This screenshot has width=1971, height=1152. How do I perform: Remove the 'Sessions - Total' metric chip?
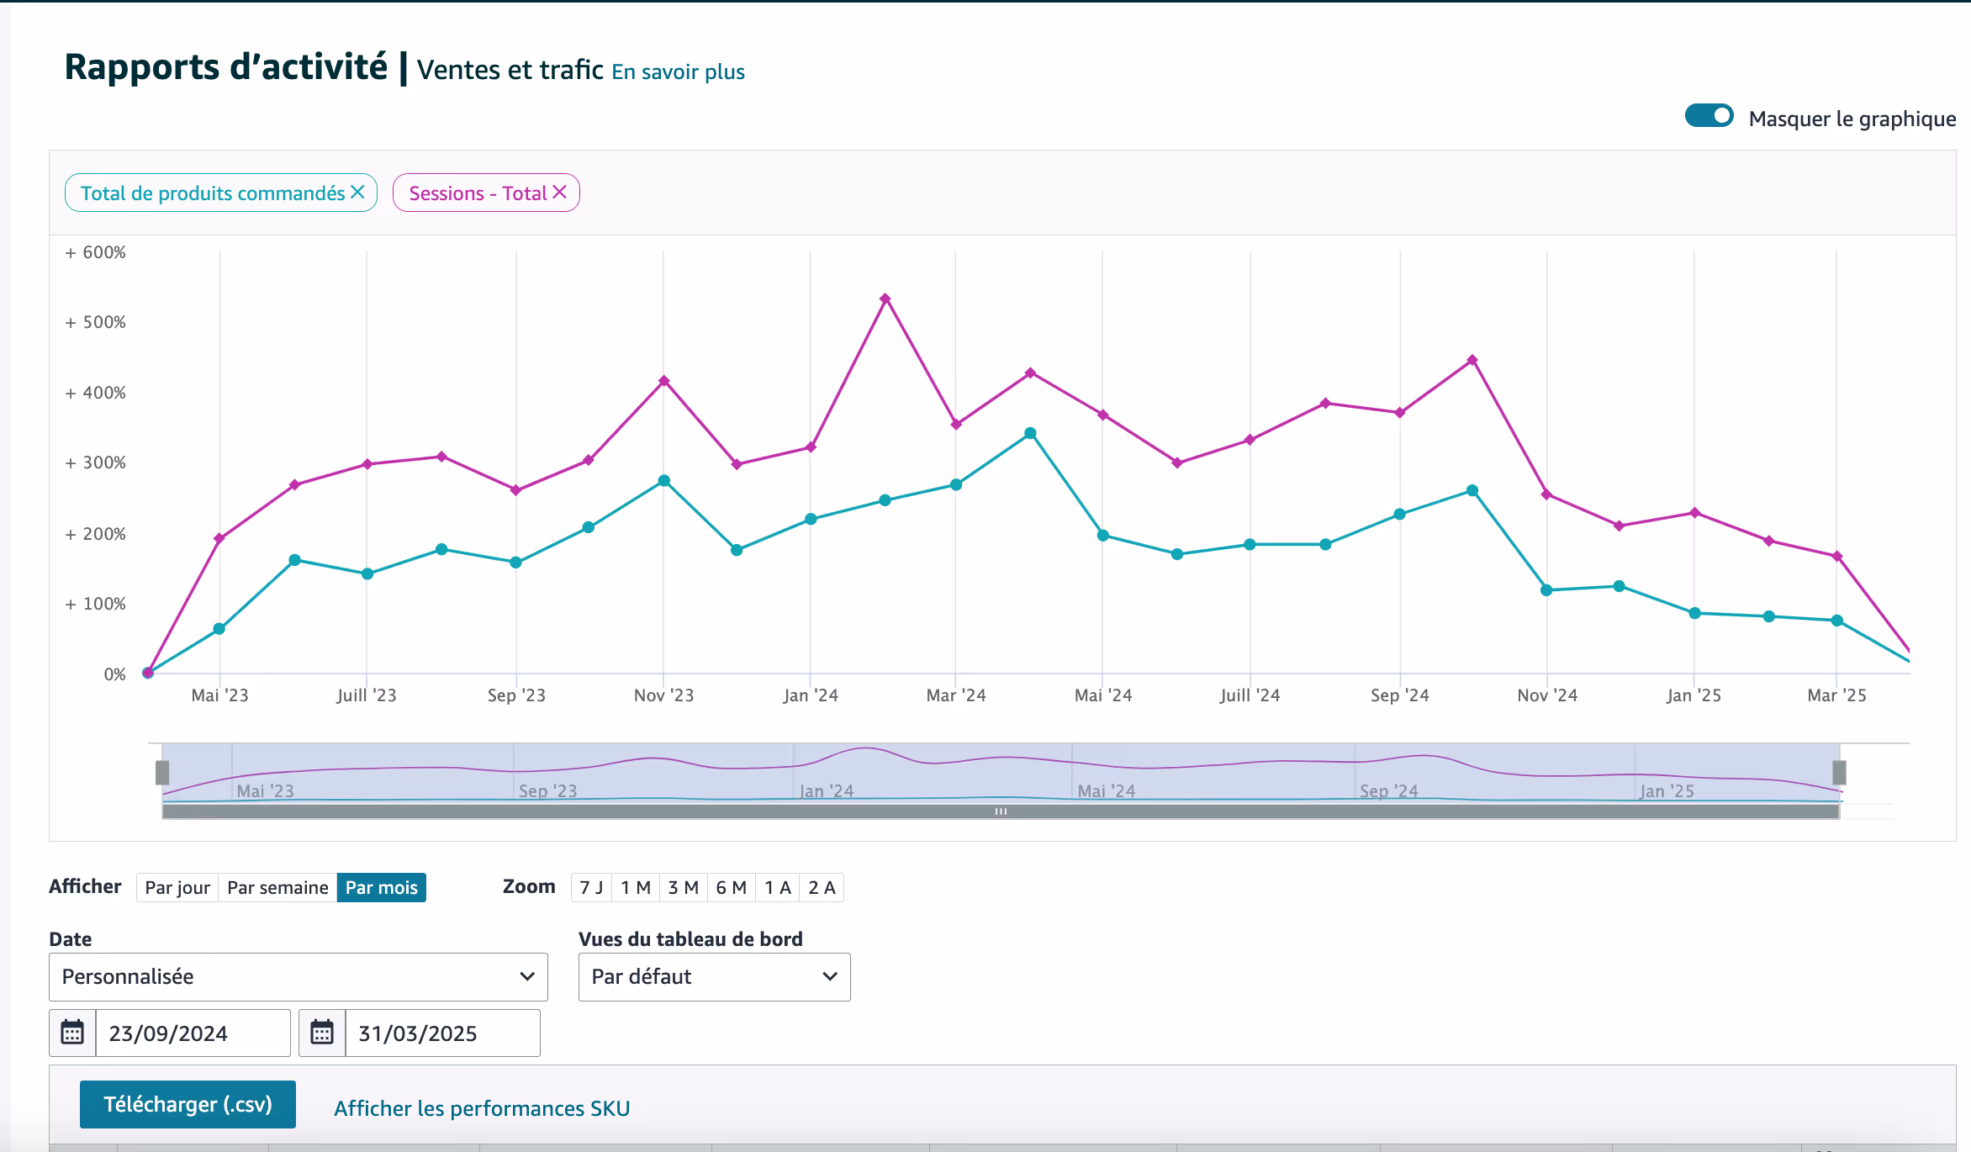[560, 193]
